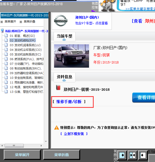Image resolution: width=155 pixels, height=162 pixels.
Task: Click the text 厂家:郑州日产(国内)
Action: click(x=110, y=48)
